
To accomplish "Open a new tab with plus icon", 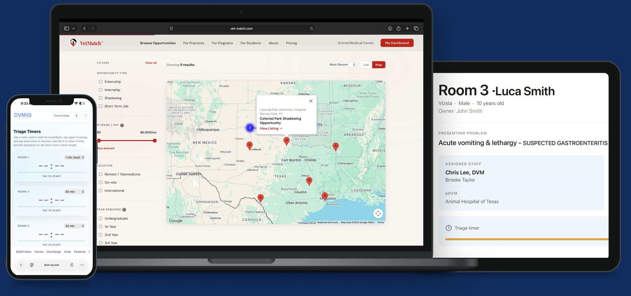I will tap(407, 28).
